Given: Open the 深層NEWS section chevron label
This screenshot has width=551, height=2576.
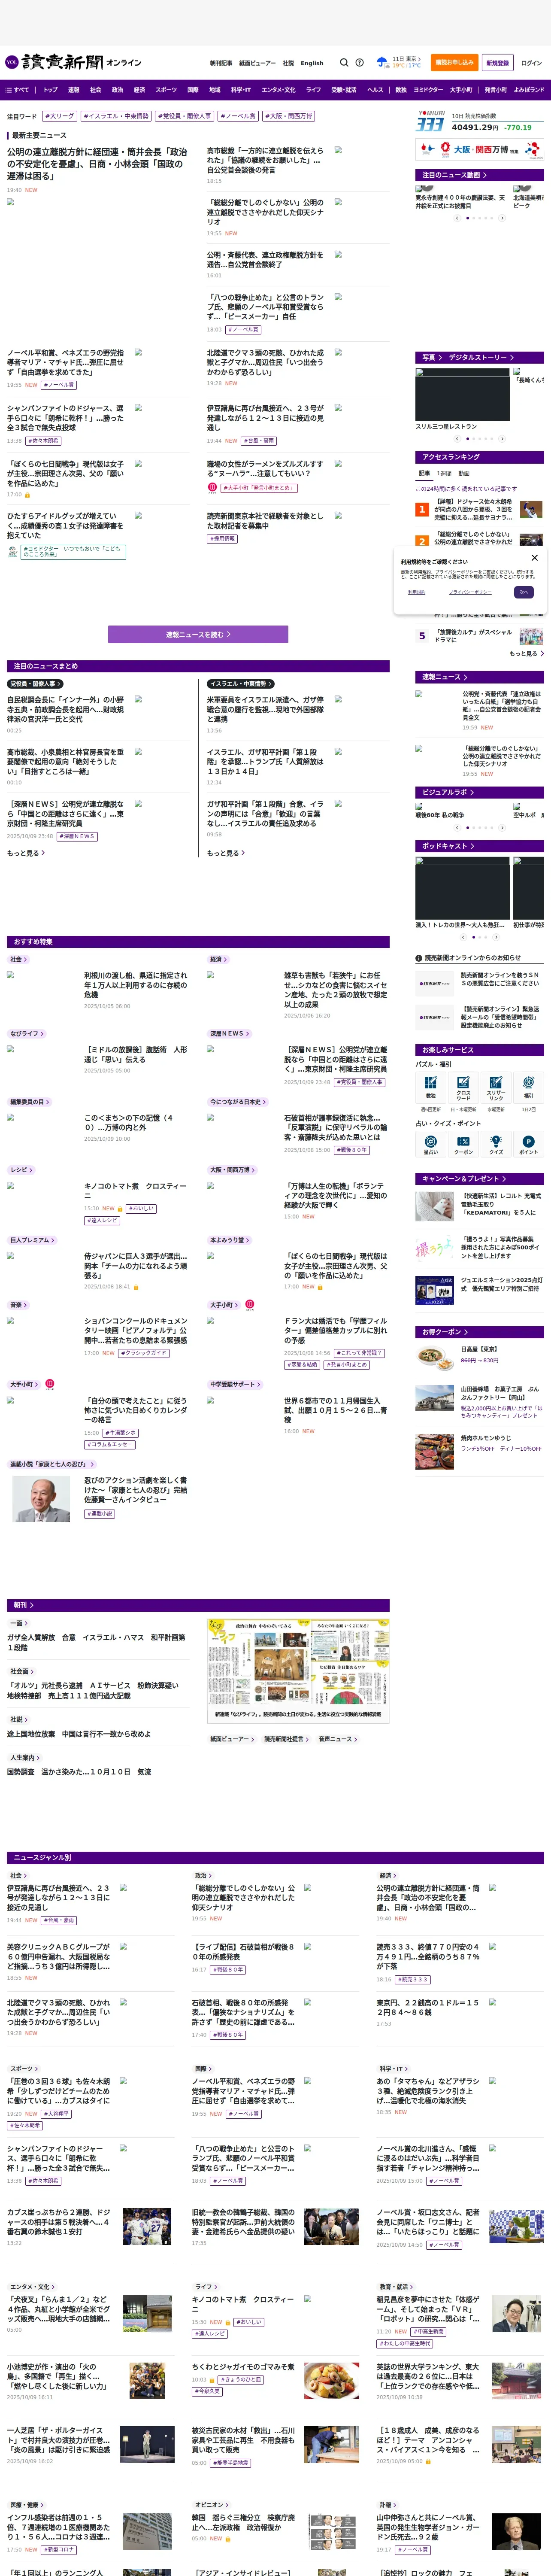Looking at the screenshot, I should (x=229, y=1033).
